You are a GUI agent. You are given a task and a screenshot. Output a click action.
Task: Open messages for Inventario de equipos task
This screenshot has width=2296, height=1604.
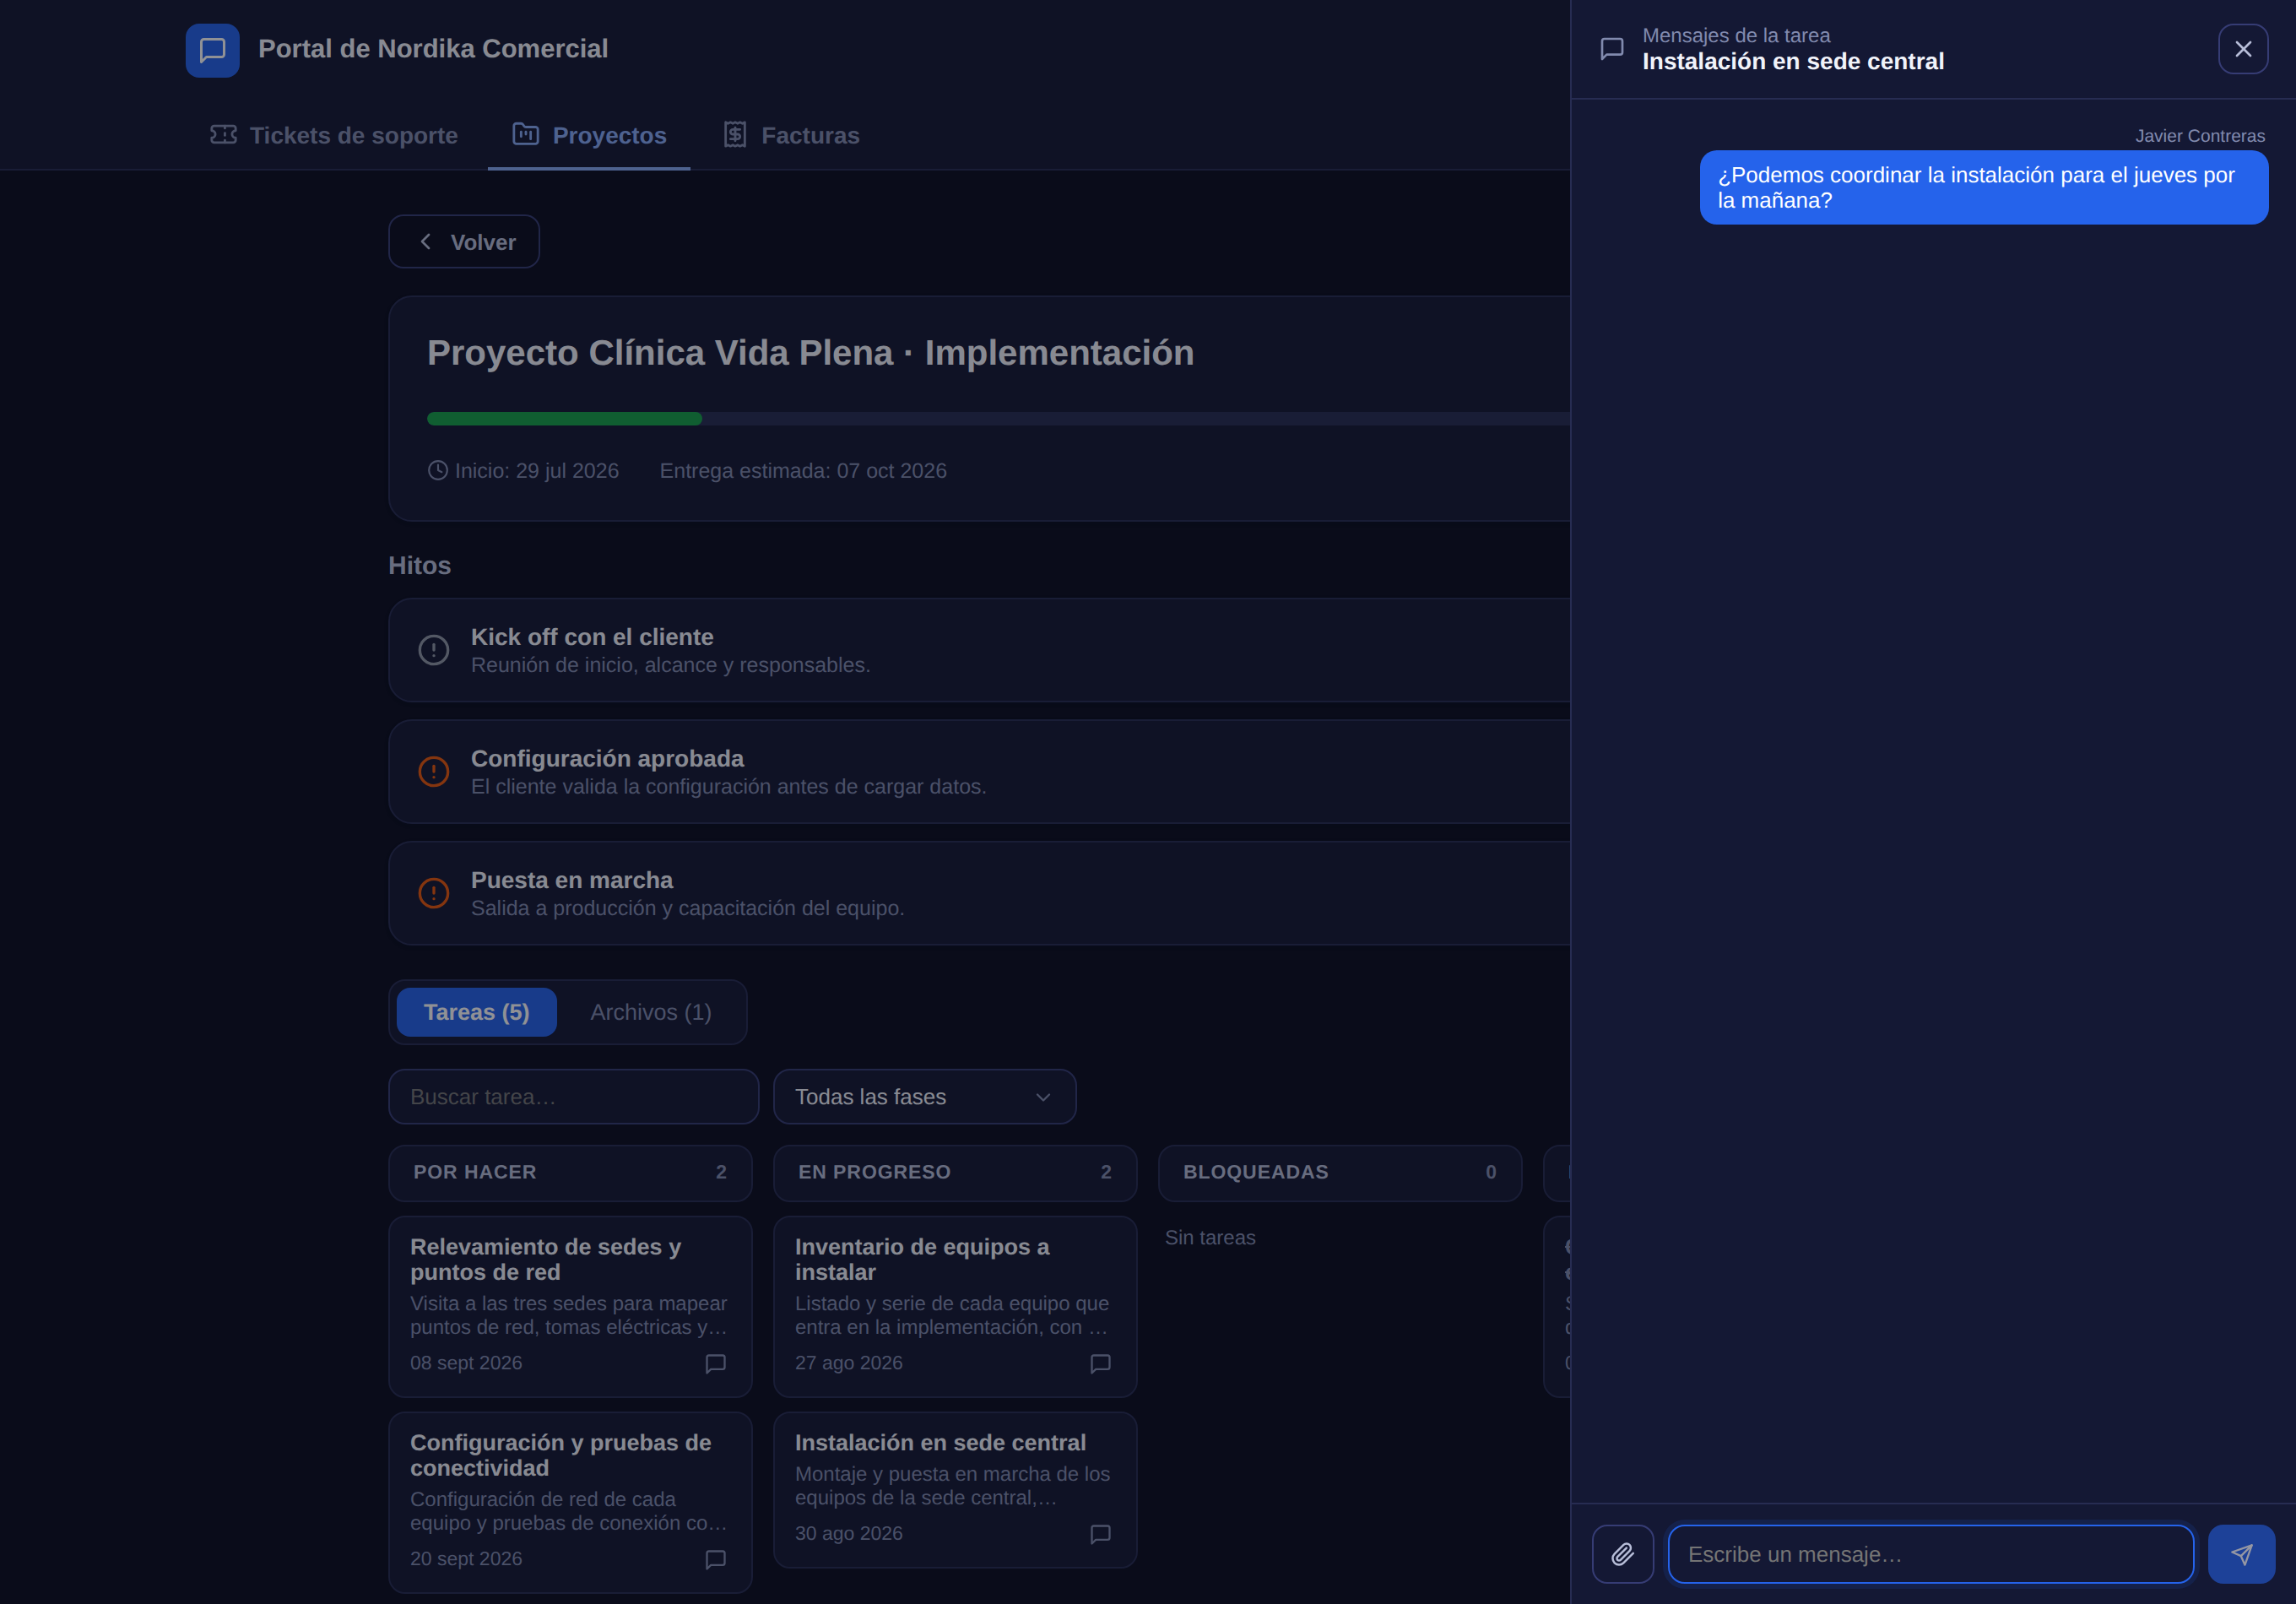[x=1100, y=1363]
